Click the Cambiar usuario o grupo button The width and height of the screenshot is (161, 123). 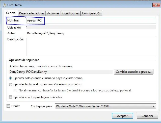pos(133,72)
